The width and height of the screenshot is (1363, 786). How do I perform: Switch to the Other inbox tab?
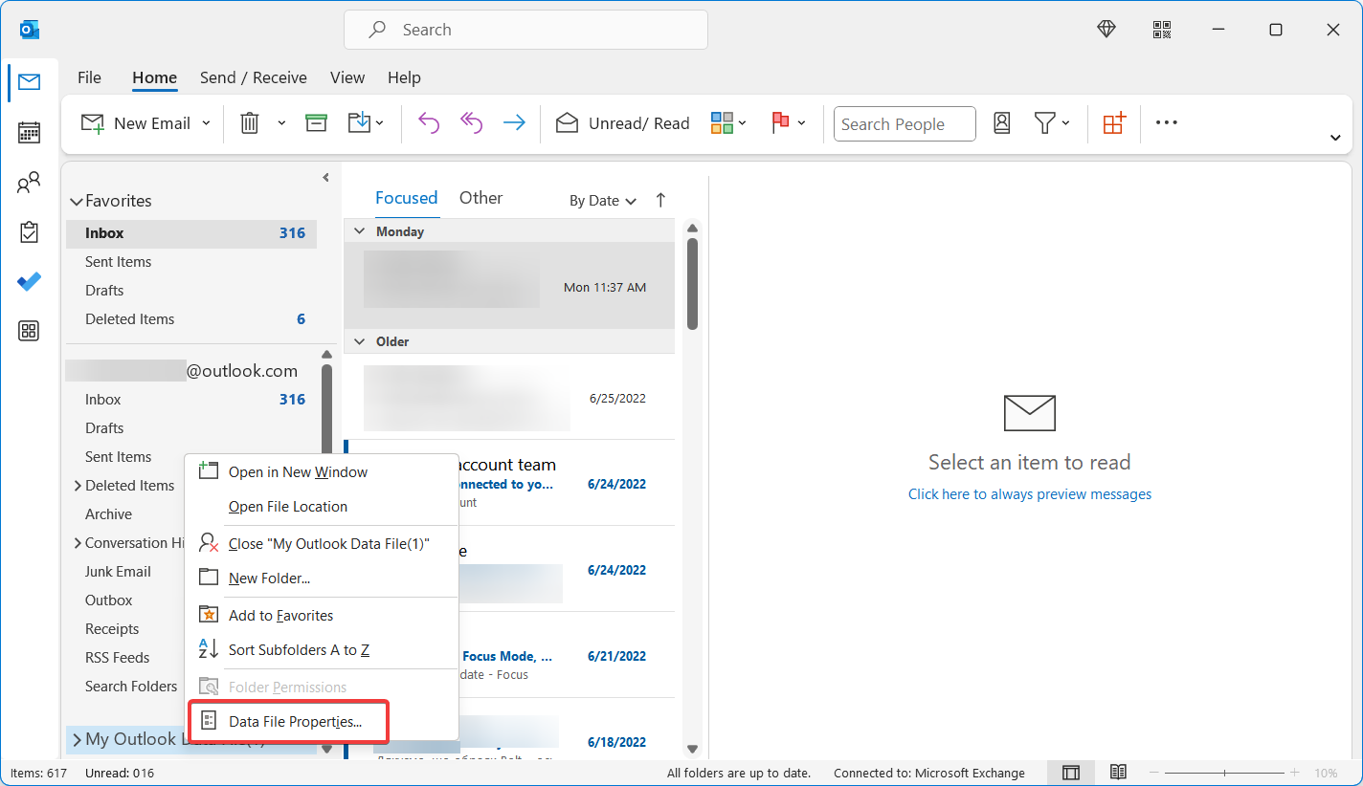(480, 198)
